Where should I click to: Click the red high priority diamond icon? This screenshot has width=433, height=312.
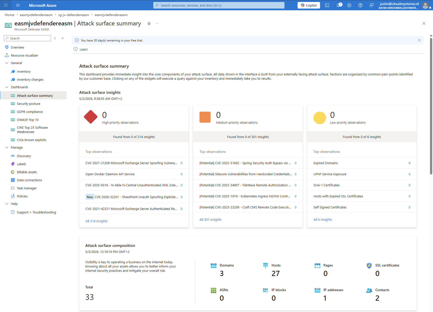(91, 117)
